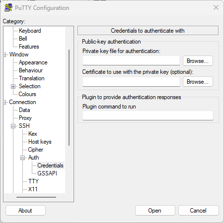The height and width of the screenshot is (223, 224).
Task: Select the Window category
Action: (x=19, y=55)
